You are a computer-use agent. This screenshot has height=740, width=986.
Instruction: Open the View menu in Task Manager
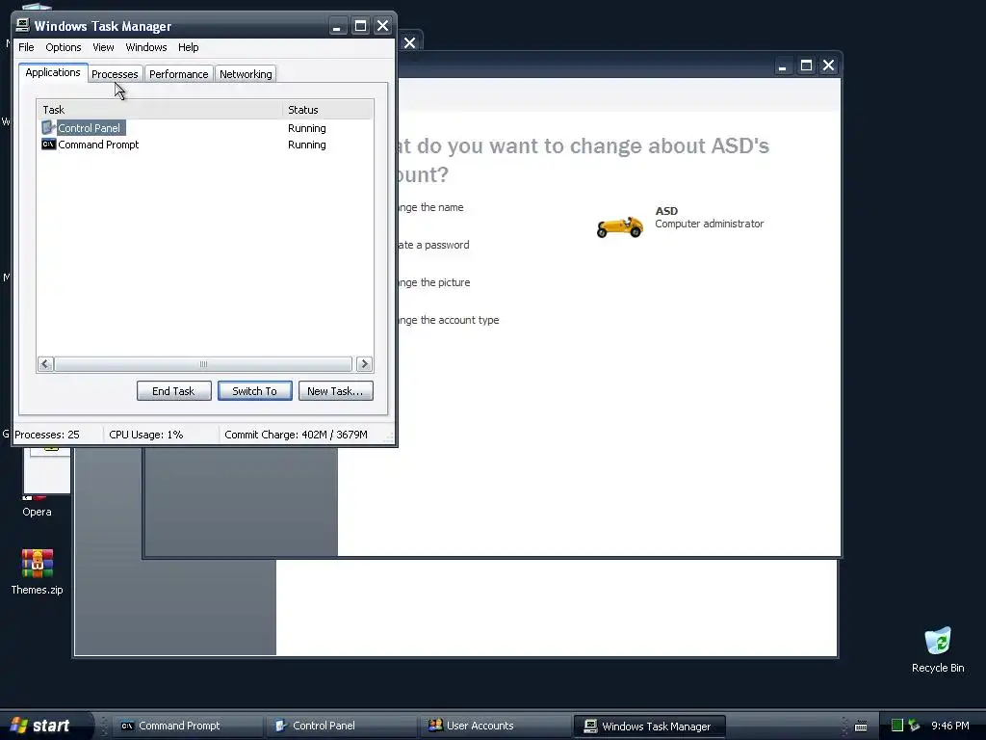(103, 47)
